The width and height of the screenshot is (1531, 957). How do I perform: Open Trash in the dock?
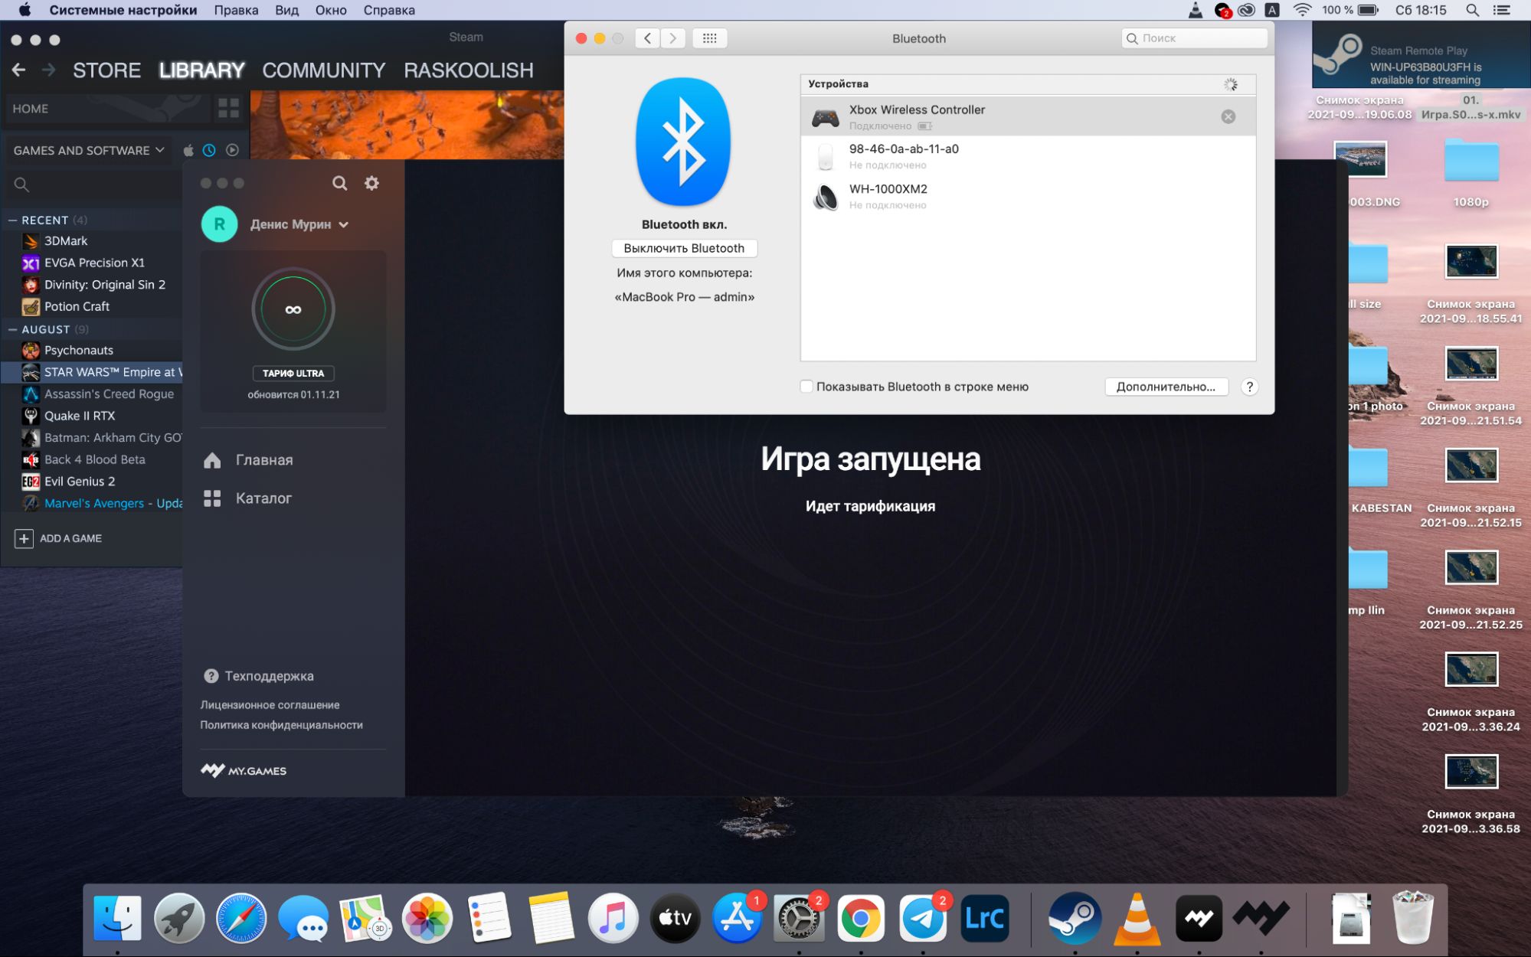coord(1413,918)
